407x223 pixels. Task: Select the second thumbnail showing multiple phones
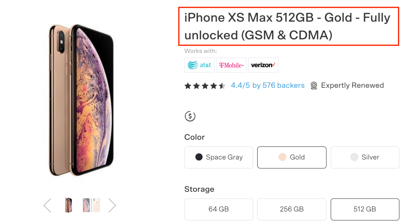click(91, 205)
